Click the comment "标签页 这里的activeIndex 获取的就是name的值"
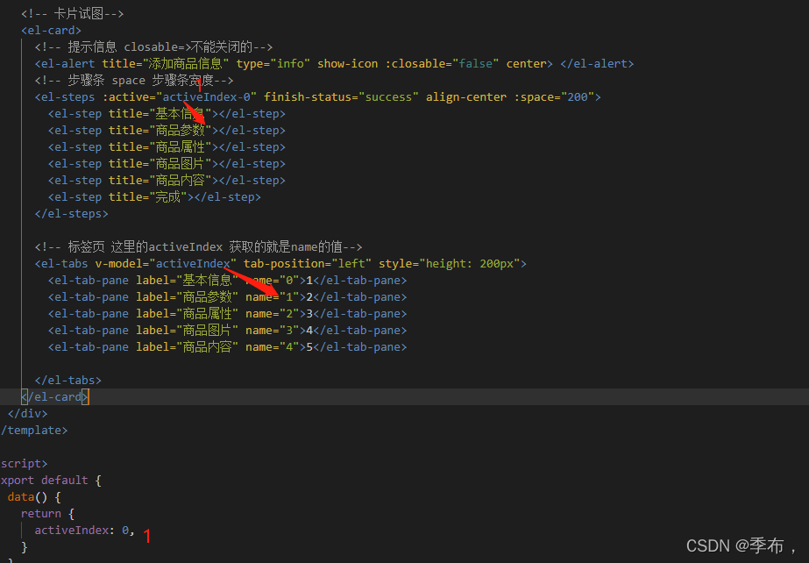 coord(199,246)
